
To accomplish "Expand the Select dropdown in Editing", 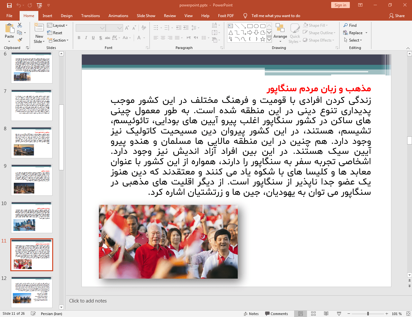I will pyautogui.click(x=353, y=40).
